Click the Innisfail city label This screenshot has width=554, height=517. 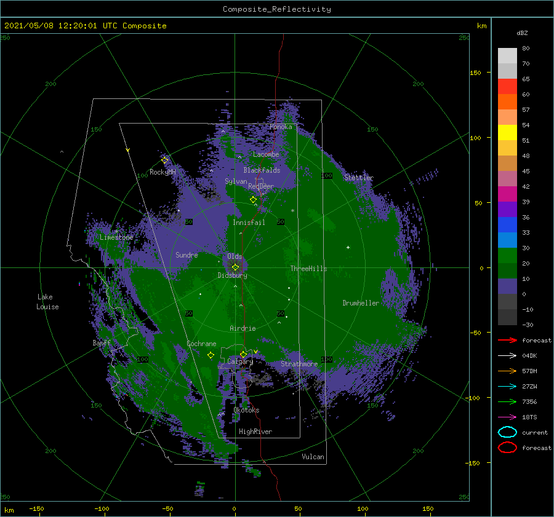point(249,223)
